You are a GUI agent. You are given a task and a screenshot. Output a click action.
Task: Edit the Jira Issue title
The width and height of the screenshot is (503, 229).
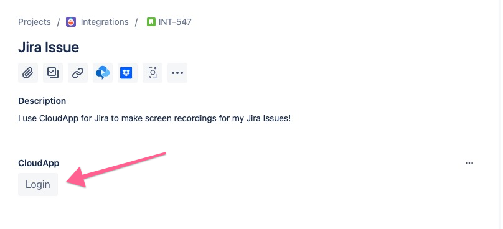pyautogui.click(x=49, y=47)
